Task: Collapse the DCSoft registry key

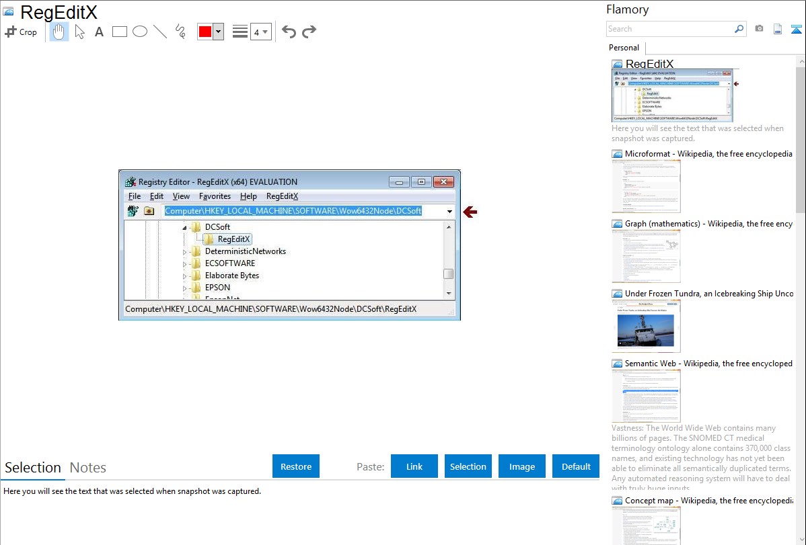Action: (x=184, y=227)
